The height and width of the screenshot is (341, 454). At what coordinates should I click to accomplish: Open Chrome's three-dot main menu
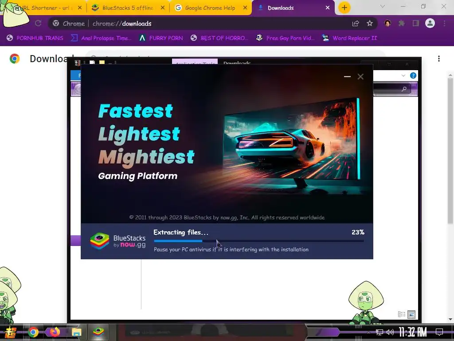coord(444,23)
